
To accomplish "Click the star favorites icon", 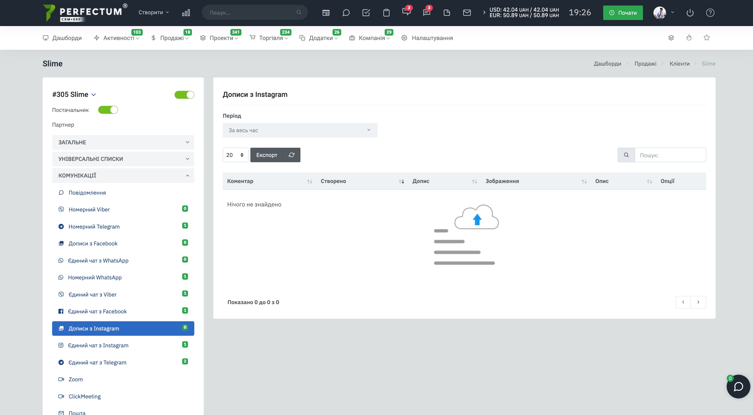I will pos(707,38).
